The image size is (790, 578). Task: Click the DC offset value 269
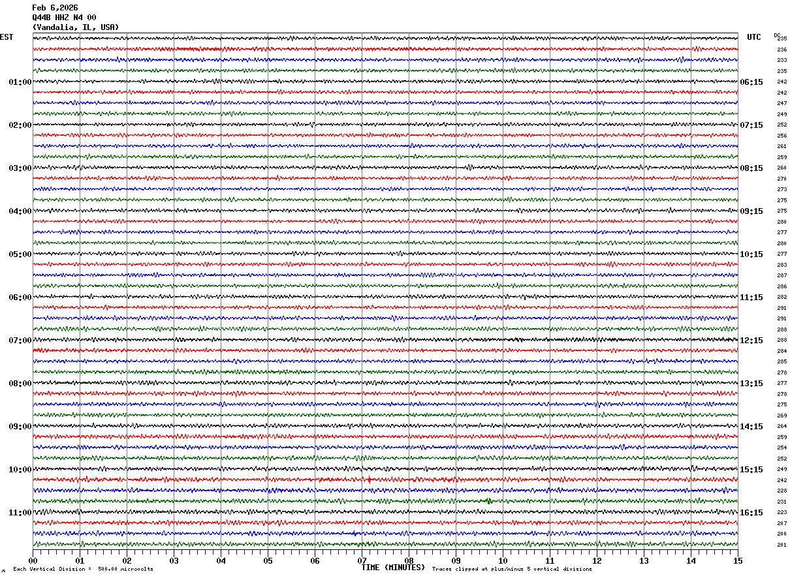coord(782,416)
